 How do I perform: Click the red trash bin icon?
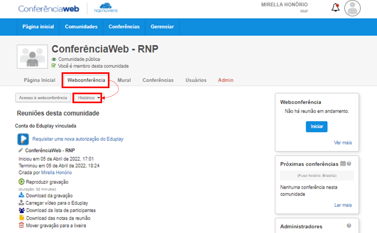(x=21, y=225)
